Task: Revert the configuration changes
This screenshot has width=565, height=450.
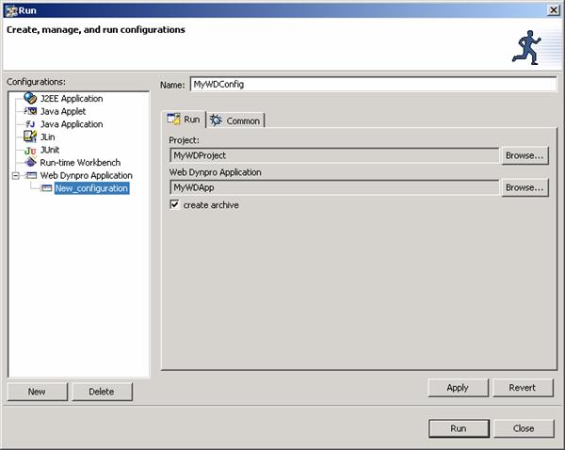Action: click(522, 388)
